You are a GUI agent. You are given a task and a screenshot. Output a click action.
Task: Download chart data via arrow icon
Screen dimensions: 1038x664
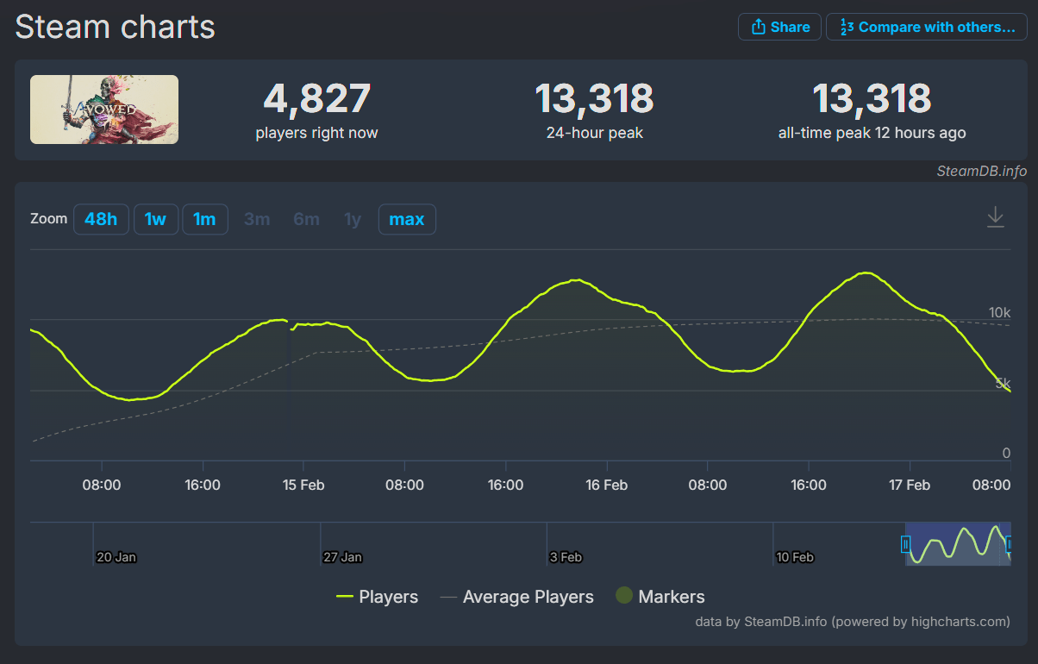(996, 216)
